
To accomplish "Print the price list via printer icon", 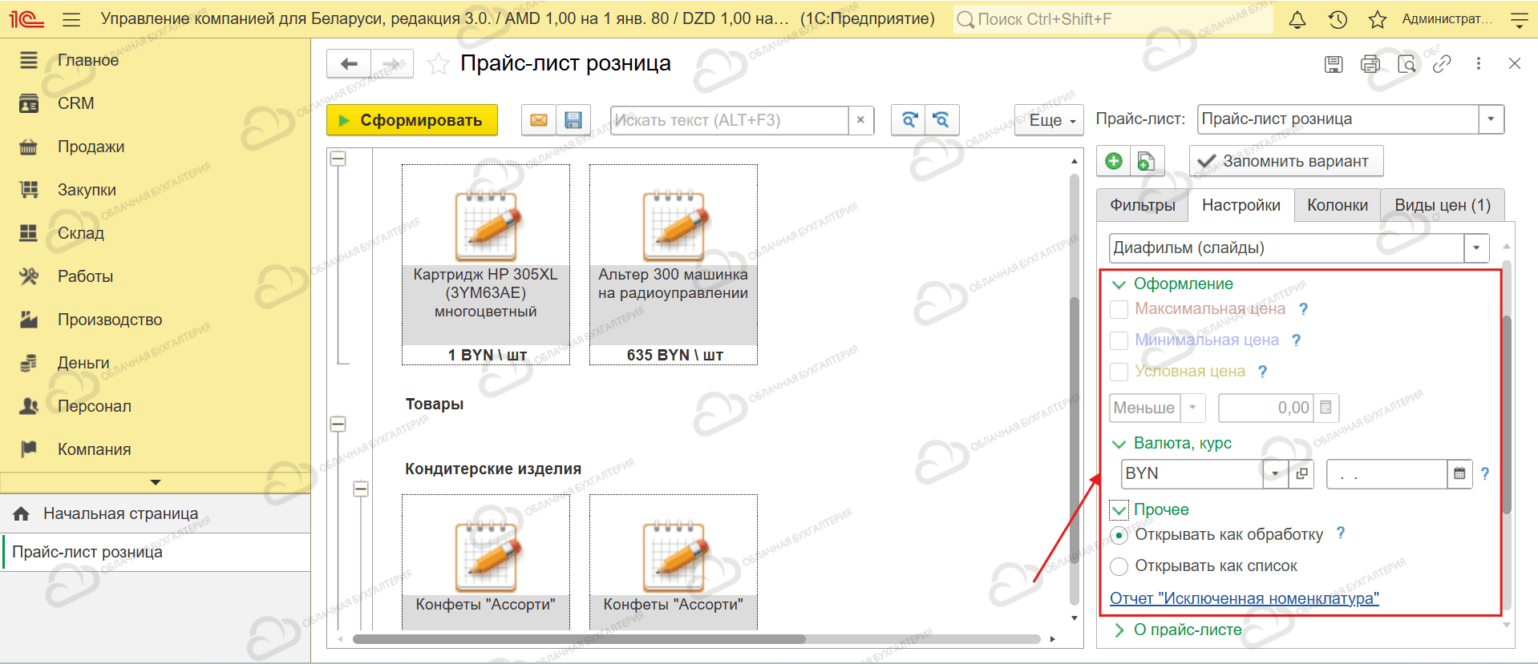I will tap(1370, 64).
